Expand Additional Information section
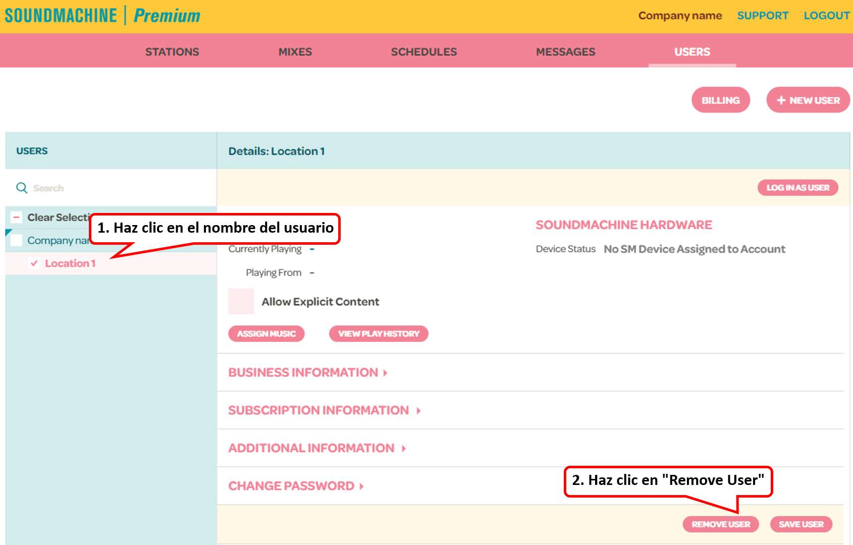853x545 pixels. [x=317, y=448]
